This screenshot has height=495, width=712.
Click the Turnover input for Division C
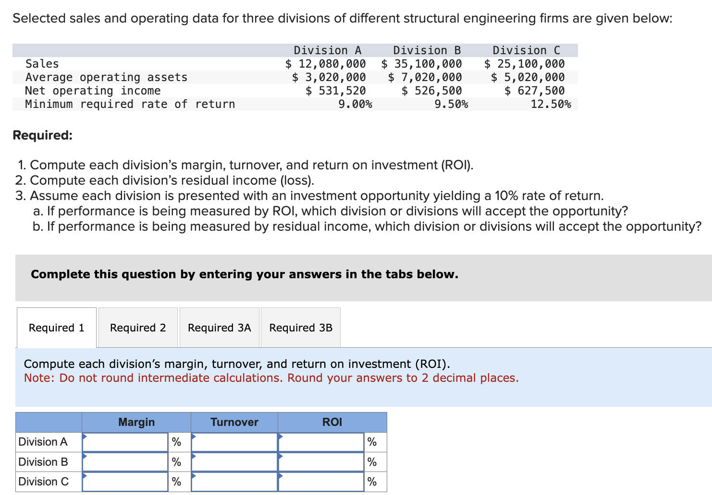point(234,481)
